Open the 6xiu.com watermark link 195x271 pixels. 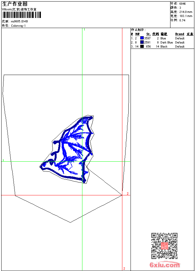click(164, 265)
